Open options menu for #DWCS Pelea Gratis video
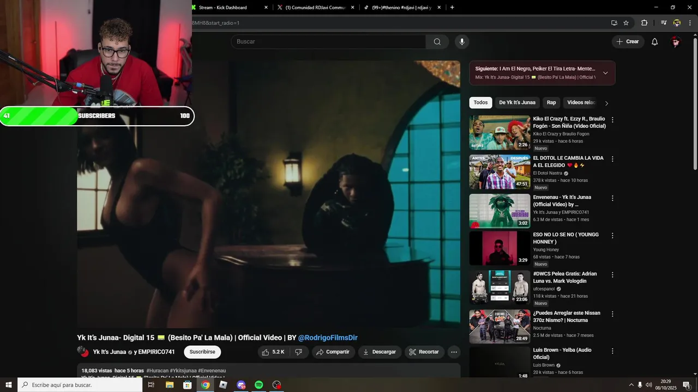This screenshot has height=392, width=698. [612, 275]
